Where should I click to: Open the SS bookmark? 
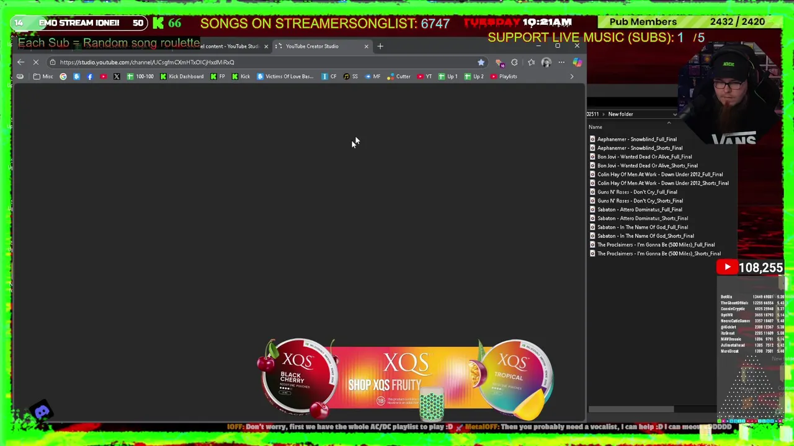pos(350,76)
